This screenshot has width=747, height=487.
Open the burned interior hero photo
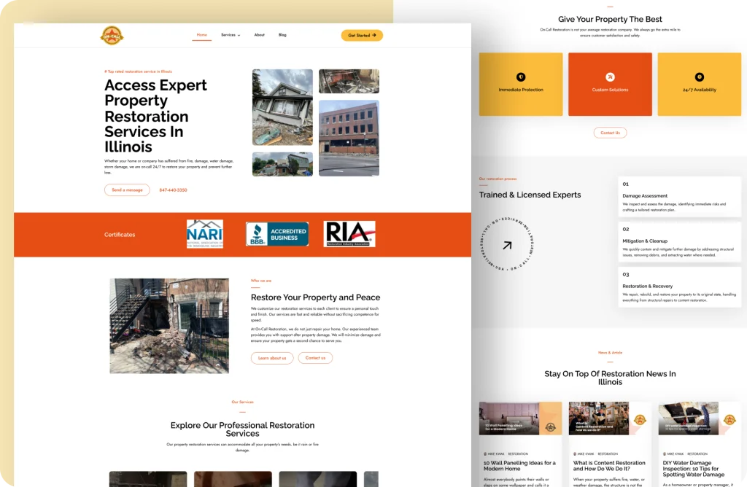coord(349,81)
